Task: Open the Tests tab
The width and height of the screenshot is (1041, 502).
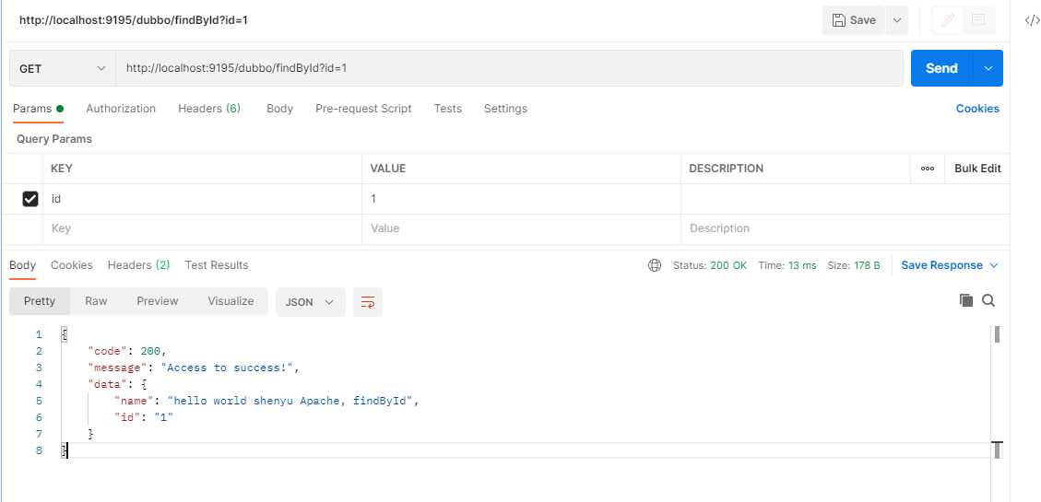Action: (x=447, y=109)
